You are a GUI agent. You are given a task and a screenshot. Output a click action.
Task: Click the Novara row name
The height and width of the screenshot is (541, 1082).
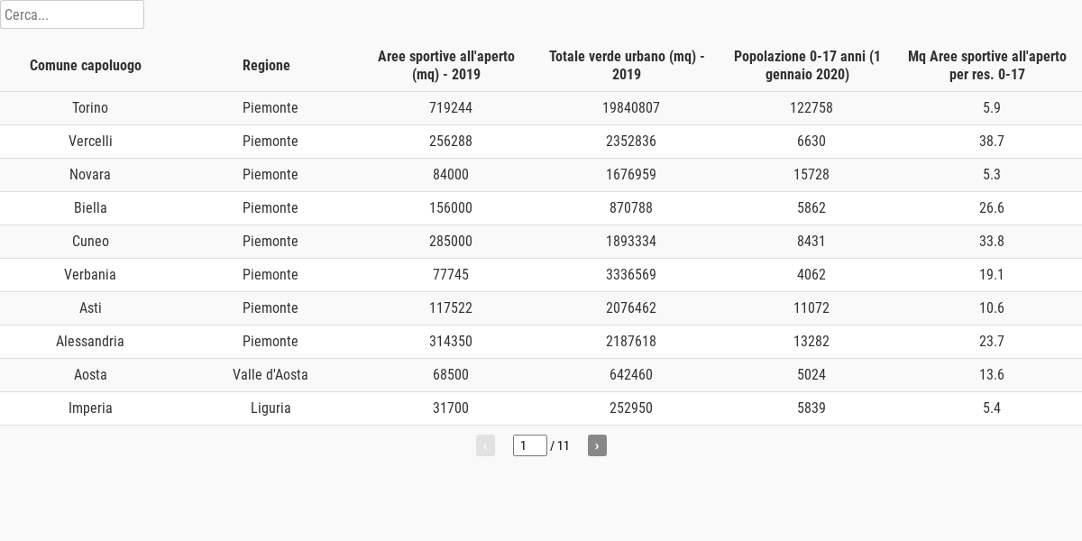point(90,175)
